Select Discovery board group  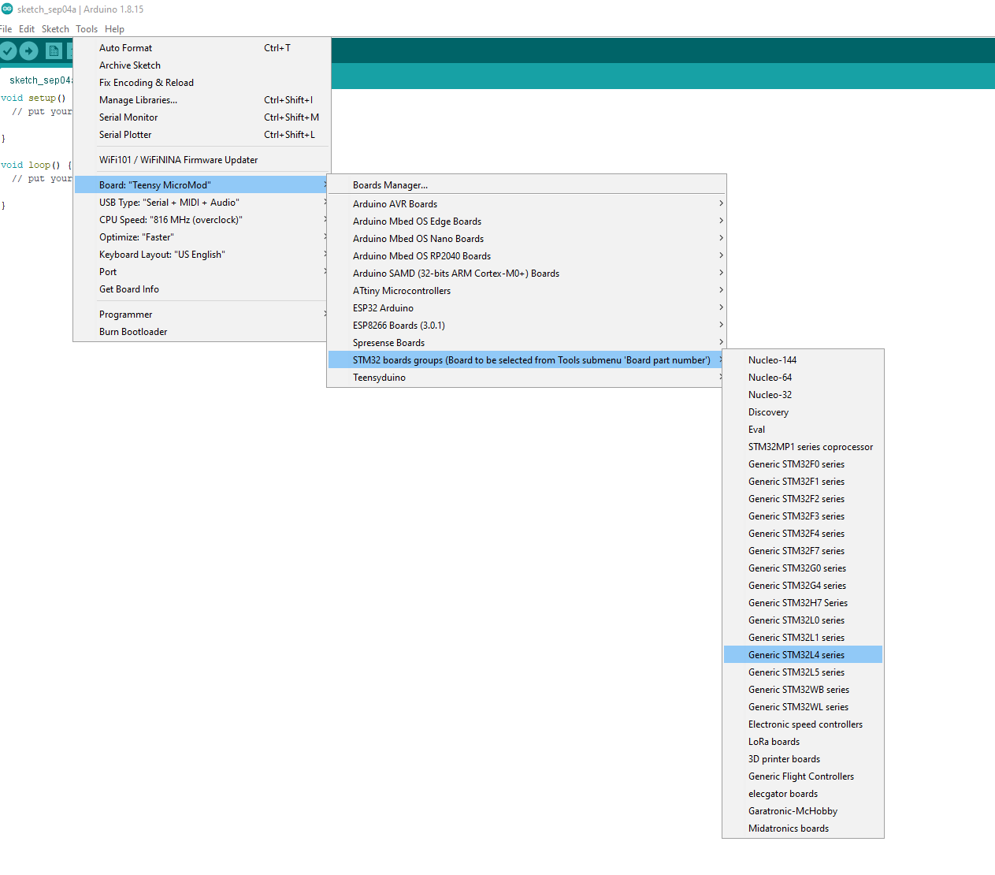pos(803,412)
